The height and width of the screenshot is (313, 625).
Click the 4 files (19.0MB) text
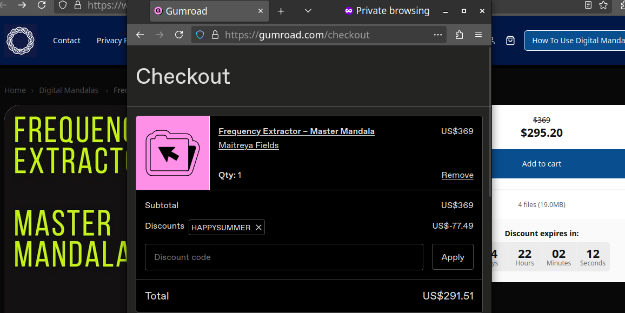point(542,204)
